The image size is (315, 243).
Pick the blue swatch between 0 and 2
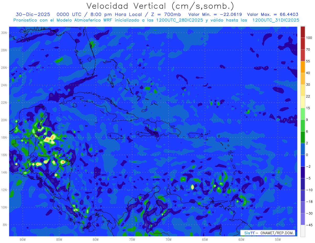click(303, 148)
